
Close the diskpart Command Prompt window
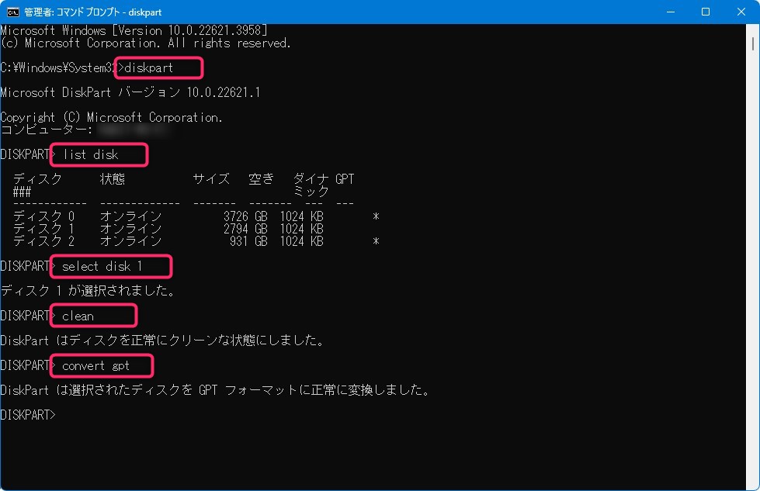[x=741, y=12]
